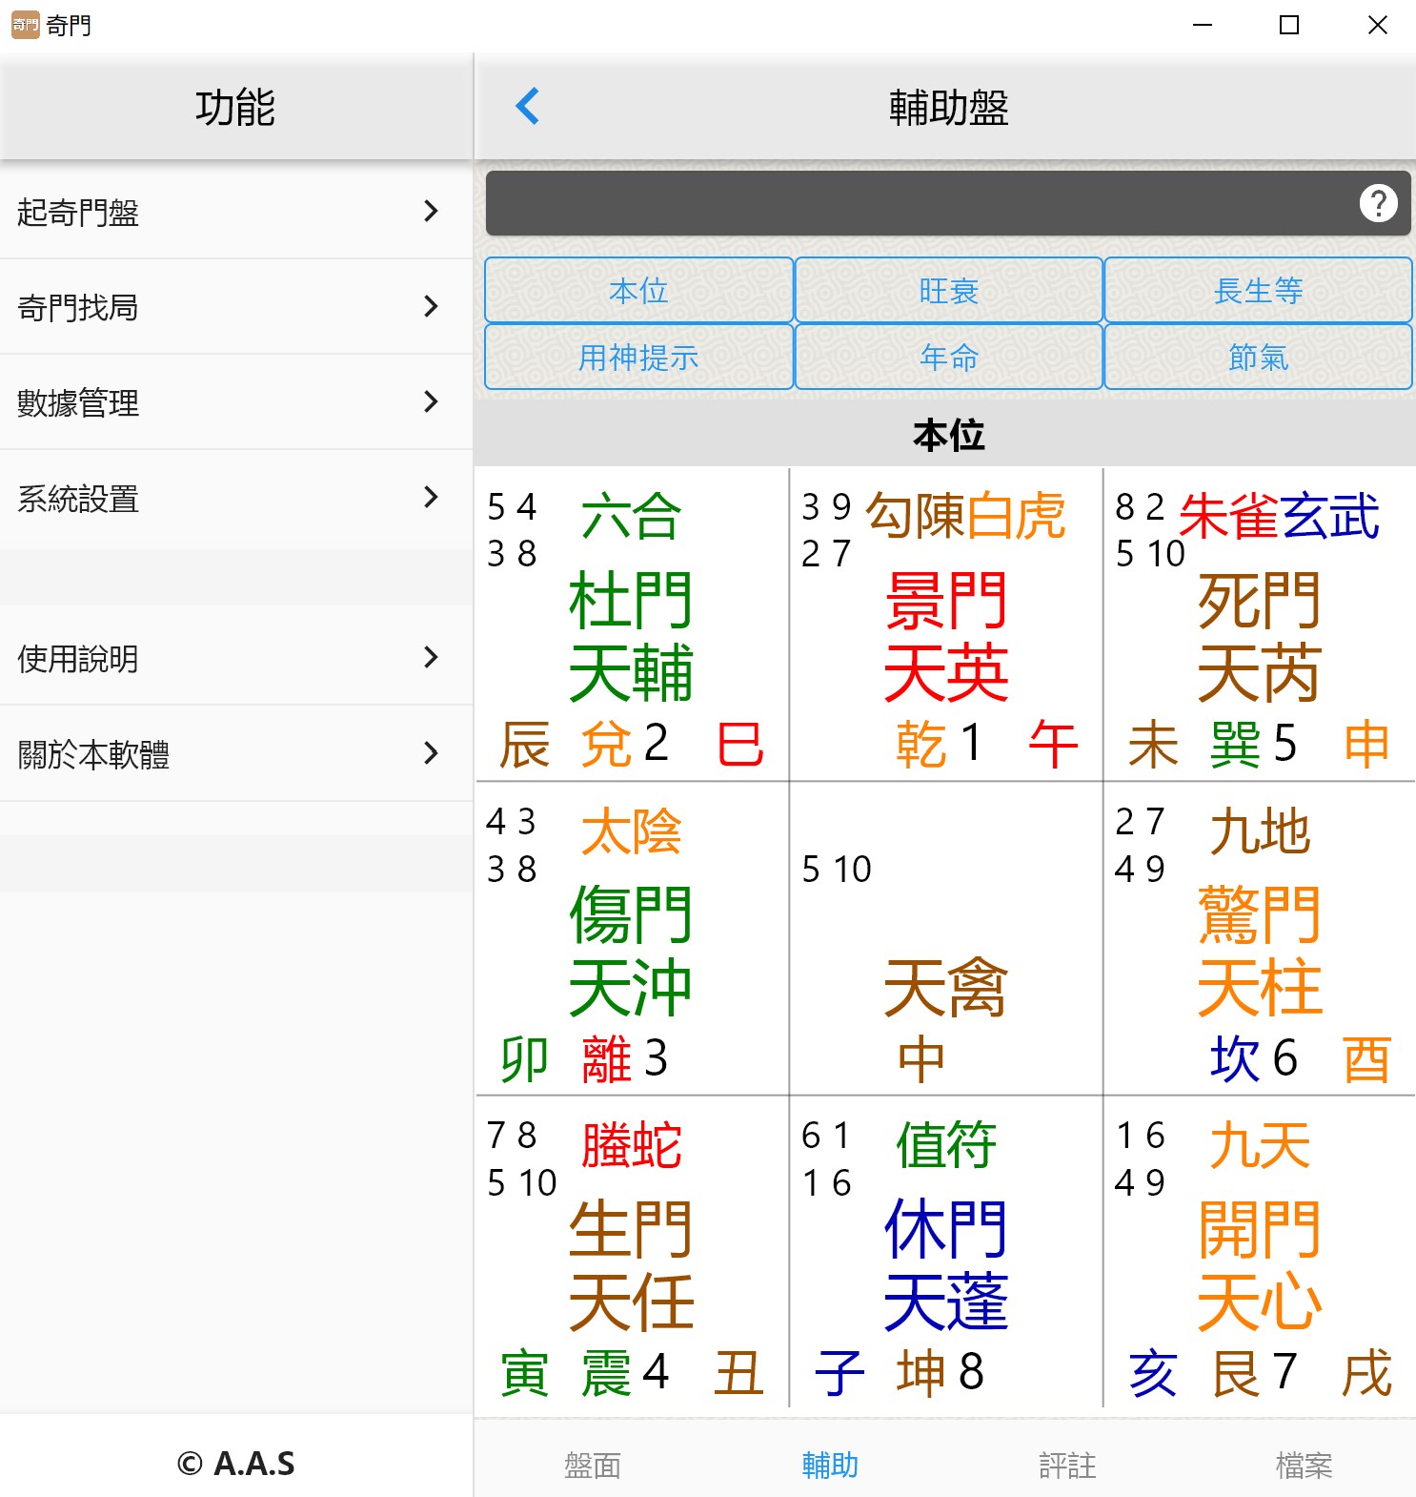This screenshot has height=1497, width=1416.
Task: Open the 奇門找局 menu item
Action: click(236, 306)
